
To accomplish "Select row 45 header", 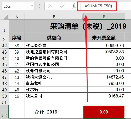I will pyautogui.click(x=4, y=64).
